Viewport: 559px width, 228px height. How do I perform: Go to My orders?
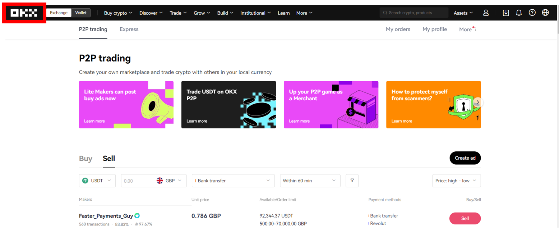click(398, 29)
